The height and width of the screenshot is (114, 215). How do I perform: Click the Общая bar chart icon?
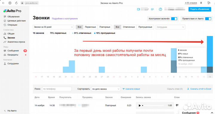(x=5, y=34)
